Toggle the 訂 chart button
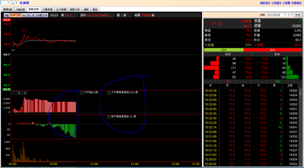This screenshot has width=304, height=168. [33, 15]
